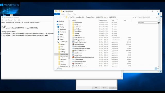Screen dimensions: 165x93
Task: Jump to This PC breadcrumb
Action: coord(72,17)
